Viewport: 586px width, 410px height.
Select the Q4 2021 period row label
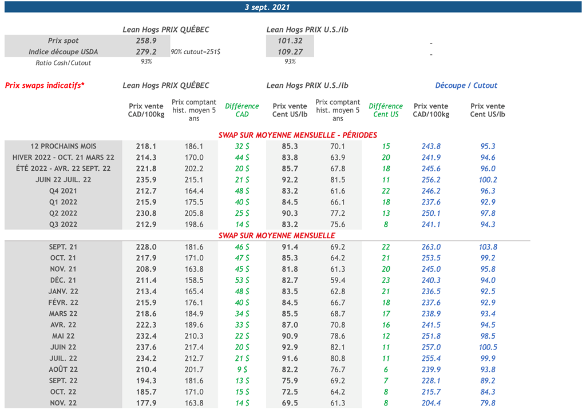(64, 191)
